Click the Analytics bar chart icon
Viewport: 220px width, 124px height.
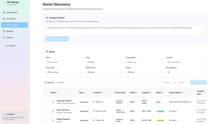tap(4, 37)
